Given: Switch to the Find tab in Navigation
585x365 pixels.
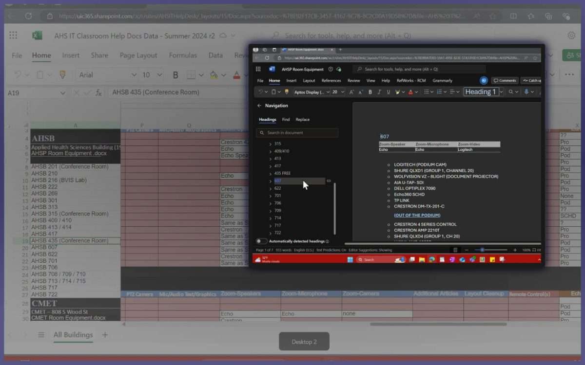Looking at the screenshot, I should (x=286, y=119).
